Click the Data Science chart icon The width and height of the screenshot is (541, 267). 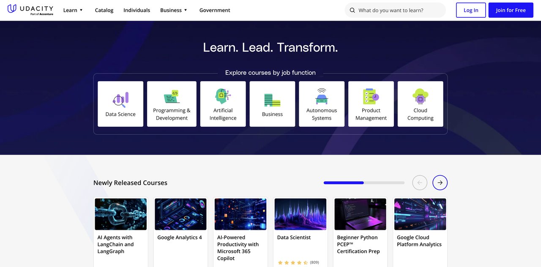120,100
